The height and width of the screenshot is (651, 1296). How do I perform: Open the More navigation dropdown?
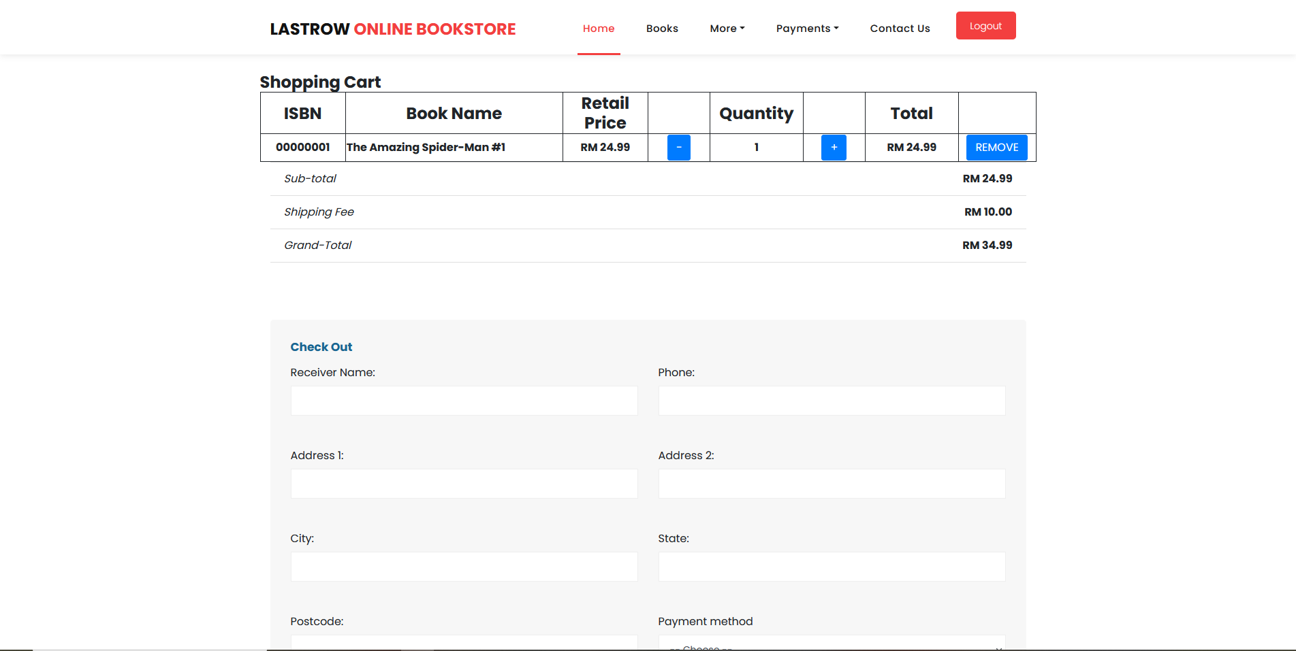coord(727,28)
